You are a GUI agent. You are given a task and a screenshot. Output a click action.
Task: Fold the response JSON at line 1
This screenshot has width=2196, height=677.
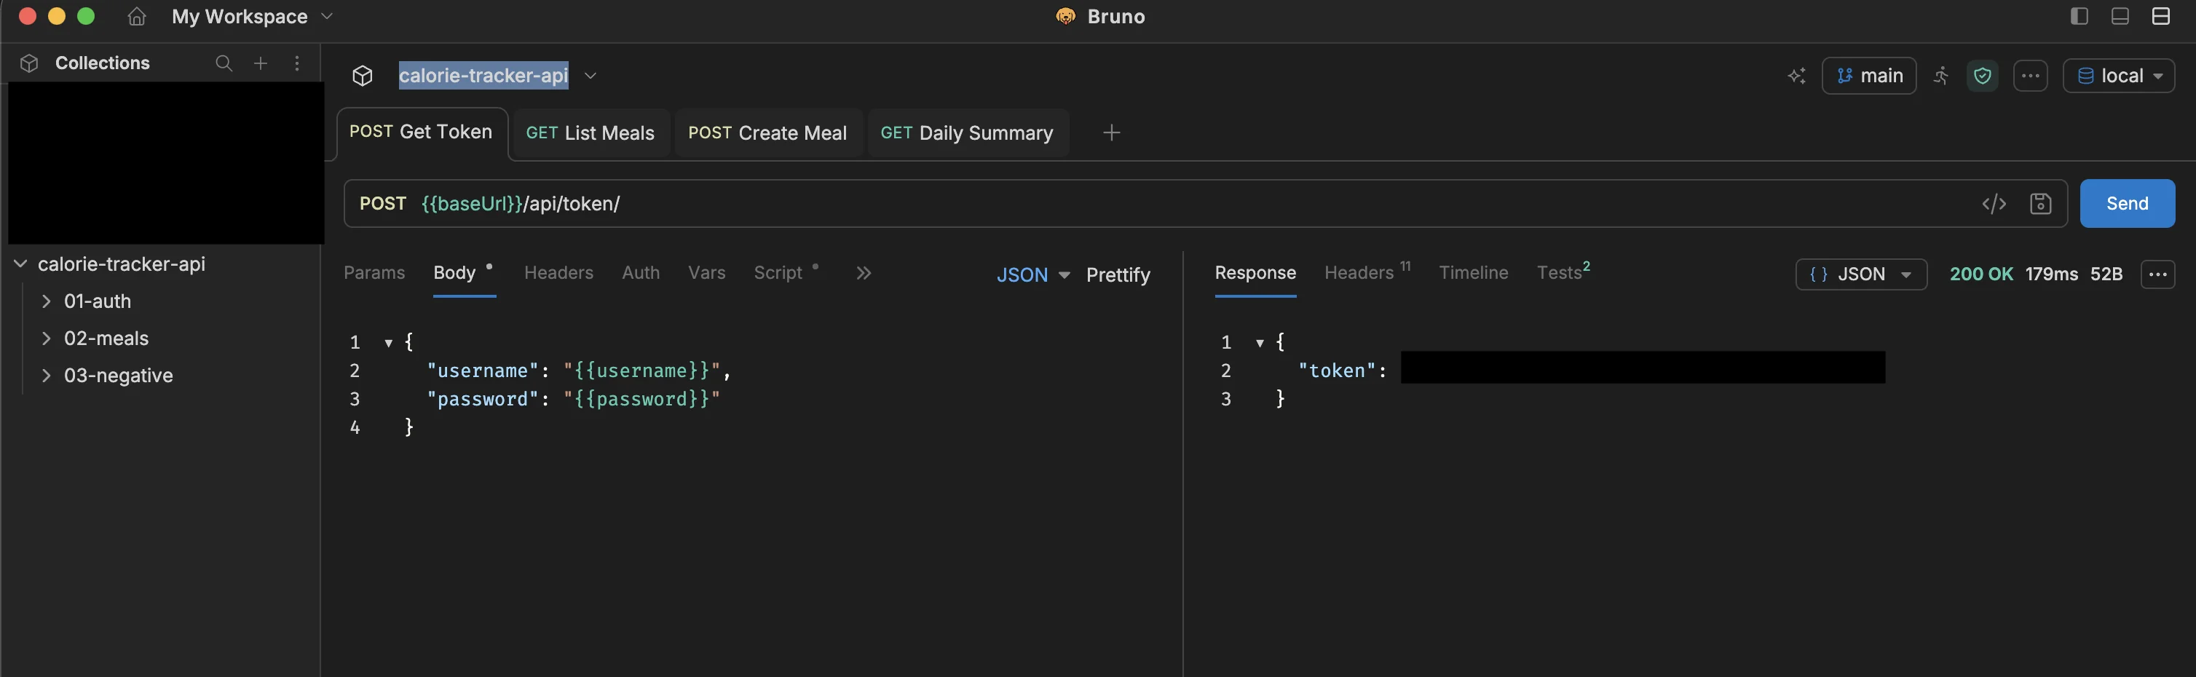(1259, 344)
